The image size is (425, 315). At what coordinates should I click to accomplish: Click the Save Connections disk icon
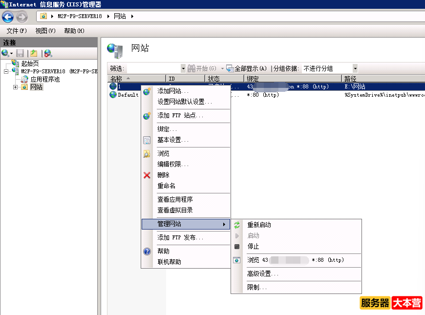tap(20, 53)
